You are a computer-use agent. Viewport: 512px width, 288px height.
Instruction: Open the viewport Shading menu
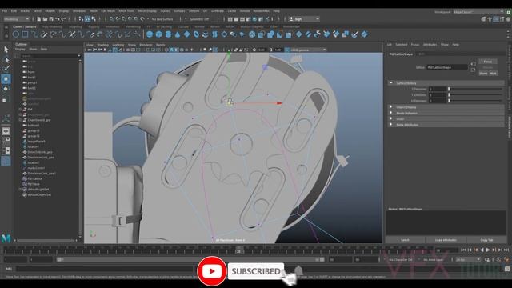(103, 45)
